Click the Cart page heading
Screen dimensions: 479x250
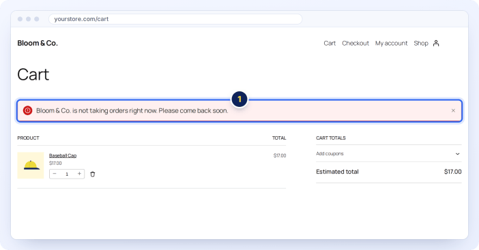33,74
